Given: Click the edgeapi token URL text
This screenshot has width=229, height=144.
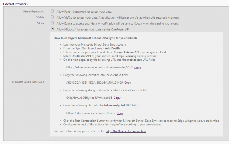Looking at the screenshot, I should tap(91, 113).
